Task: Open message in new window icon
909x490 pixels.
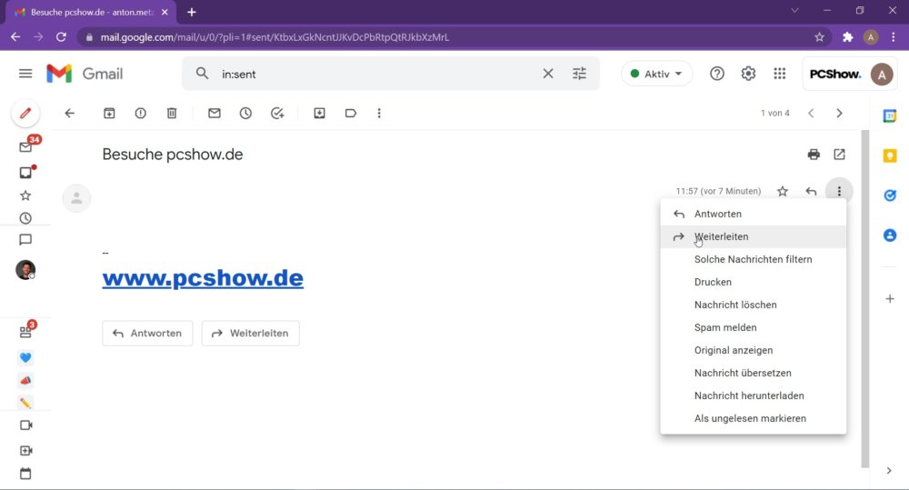Action: pos(839,155)
